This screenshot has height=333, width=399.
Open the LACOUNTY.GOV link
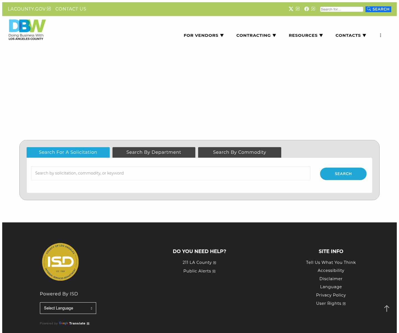click(x=29, y=9)
